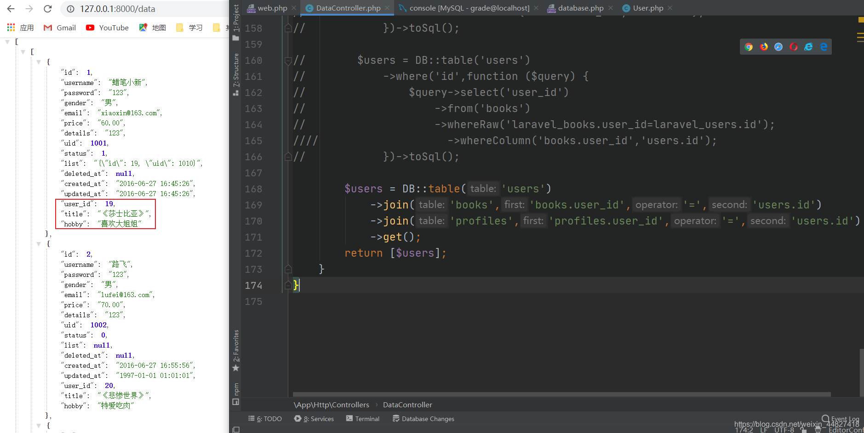Viewport: 864px width, 433px height.
Task: Open the TODO tool window
Action: (265, 419)
